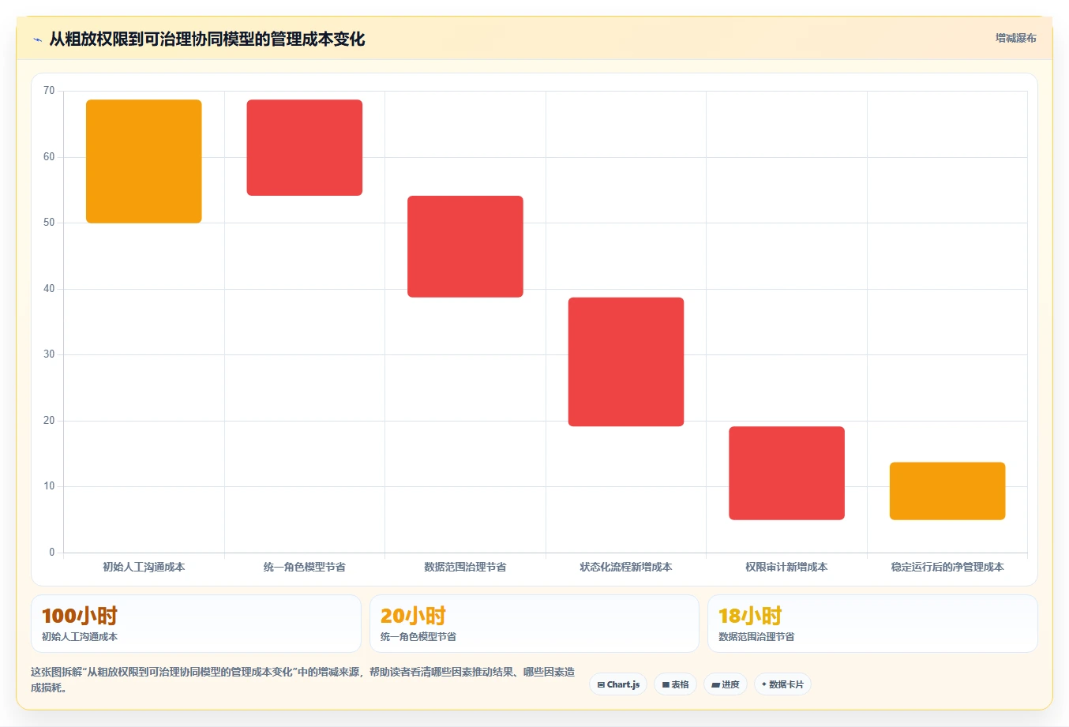Select the red 权限审计新增成本 bar
1069x727 pixels.
tap(786, 473)
